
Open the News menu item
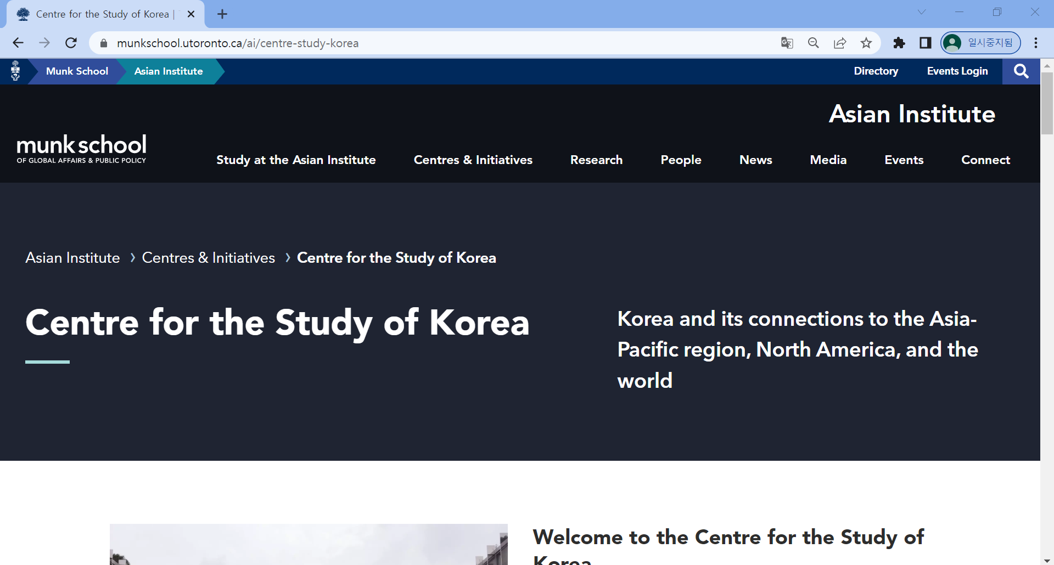point(756,160)
